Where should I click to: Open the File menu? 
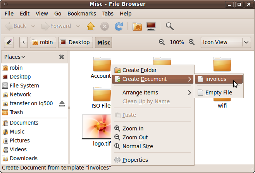coord(9,14)
